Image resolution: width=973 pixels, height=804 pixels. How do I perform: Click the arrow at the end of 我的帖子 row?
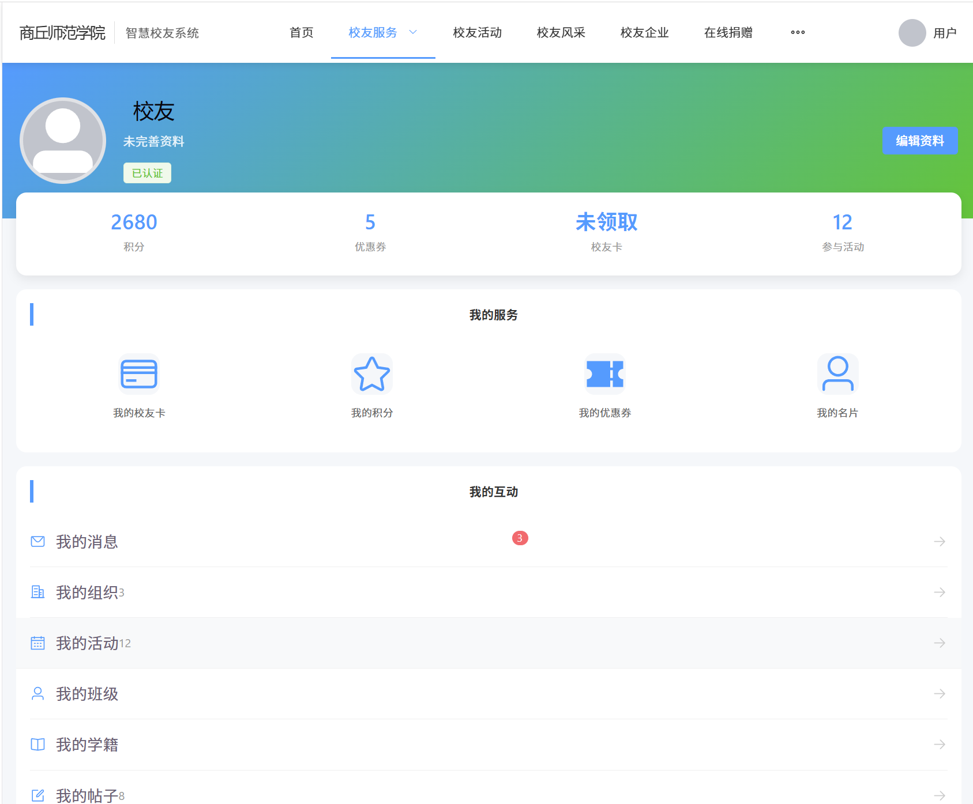point(940,795)
